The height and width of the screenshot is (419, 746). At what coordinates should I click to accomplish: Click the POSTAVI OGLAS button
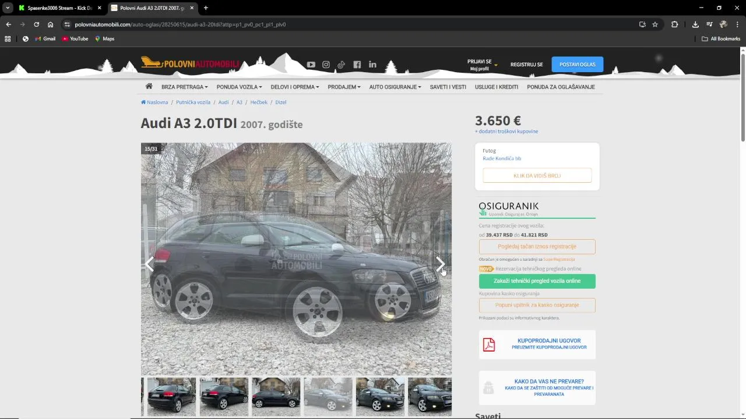(578, 65)
